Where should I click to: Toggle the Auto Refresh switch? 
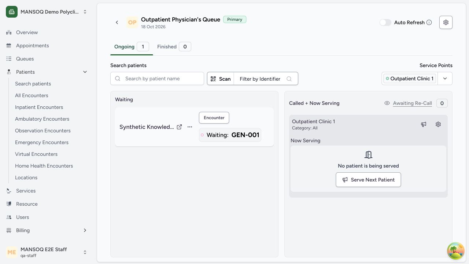[x=385, y=22]
